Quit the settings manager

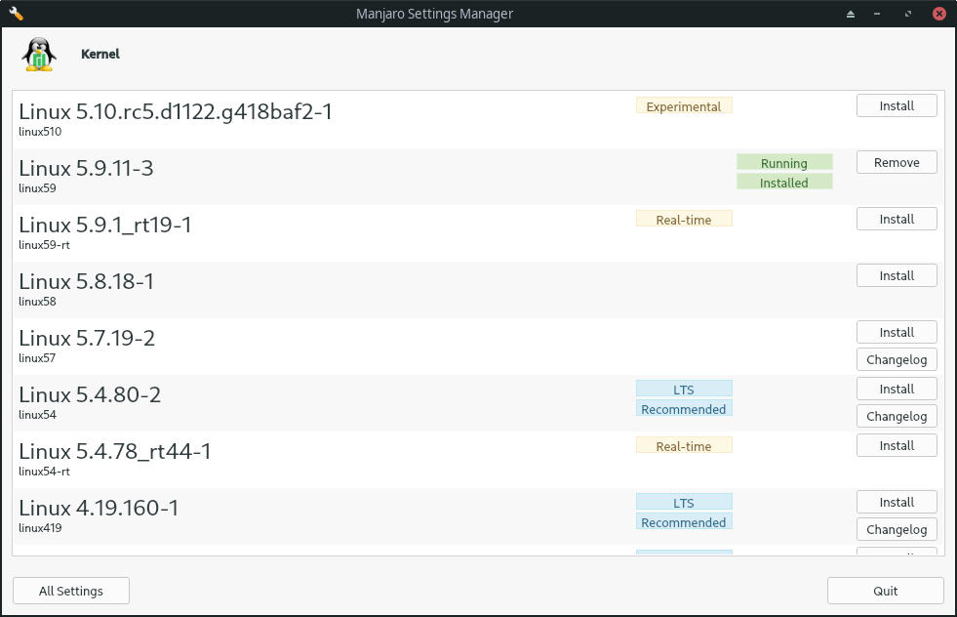[x=885, y=591]
